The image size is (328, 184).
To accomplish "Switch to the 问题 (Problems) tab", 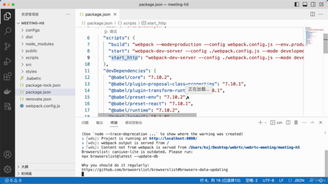I will tap(85, 123).
